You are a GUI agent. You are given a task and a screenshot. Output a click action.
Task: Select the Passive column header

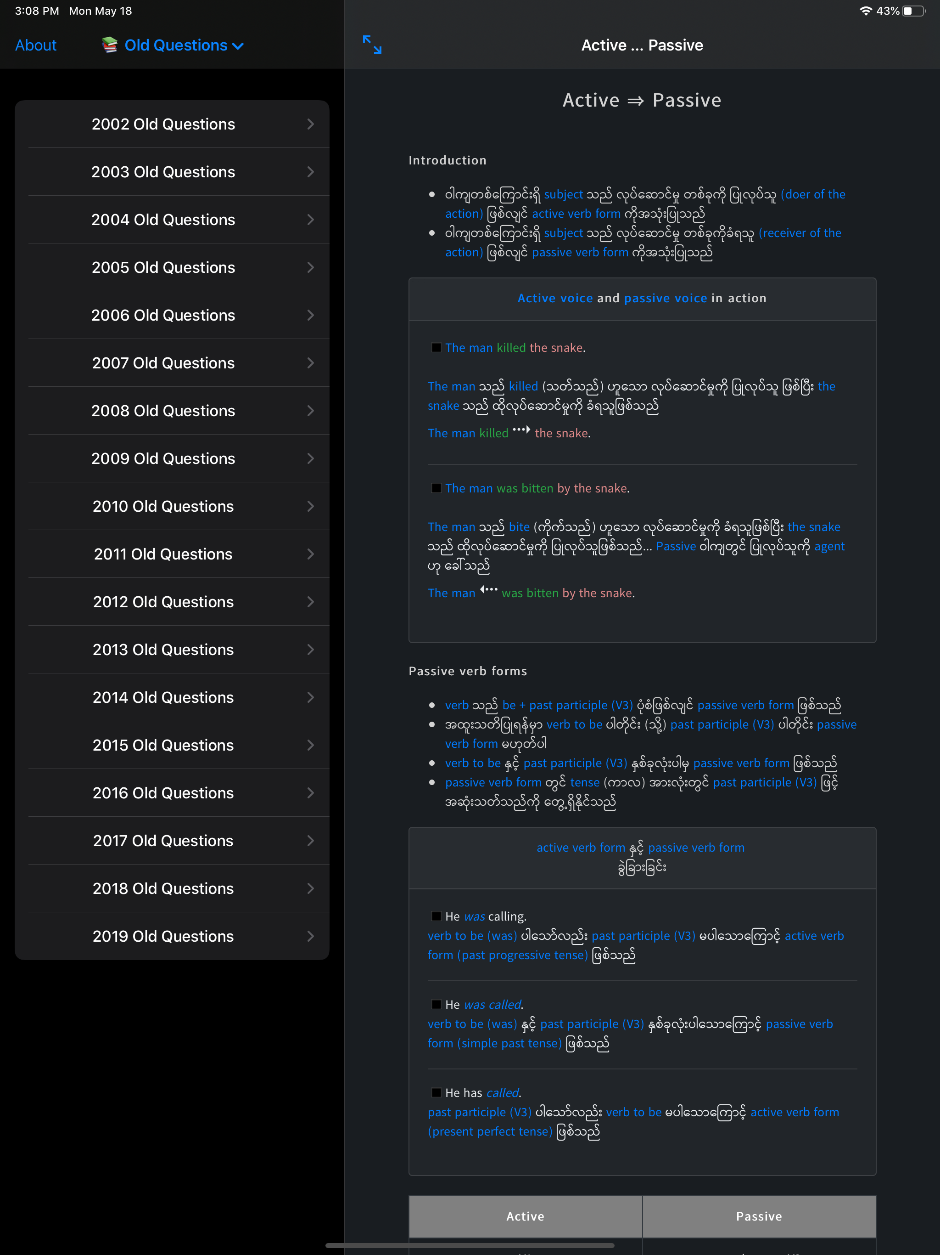pyautogui.click(x=759, y=1216)
